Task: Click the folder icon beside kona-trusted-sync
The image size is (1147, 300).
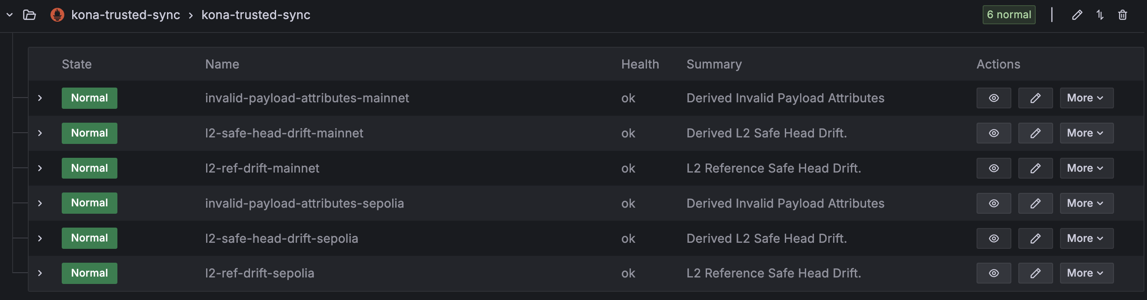Action: (x=30, y=15)
